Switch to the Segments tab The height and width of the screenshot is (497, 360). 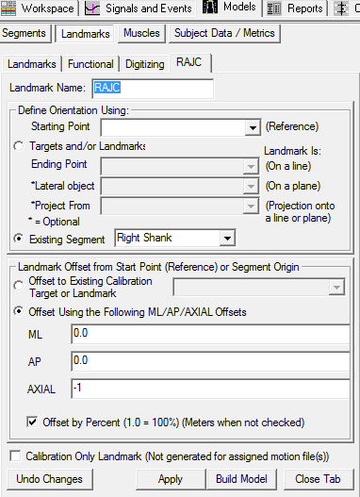25,33
